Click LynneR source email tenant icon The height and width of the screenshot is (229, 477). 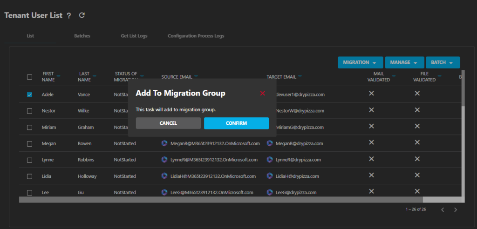[x=164, y=159]
